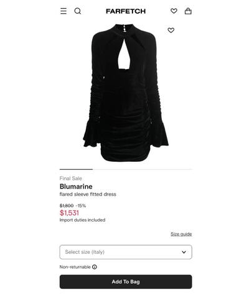Click the chevron arrow in the size selector
Image resolution: width=249 pixels, height=295 pixels.
click(184, 252)
